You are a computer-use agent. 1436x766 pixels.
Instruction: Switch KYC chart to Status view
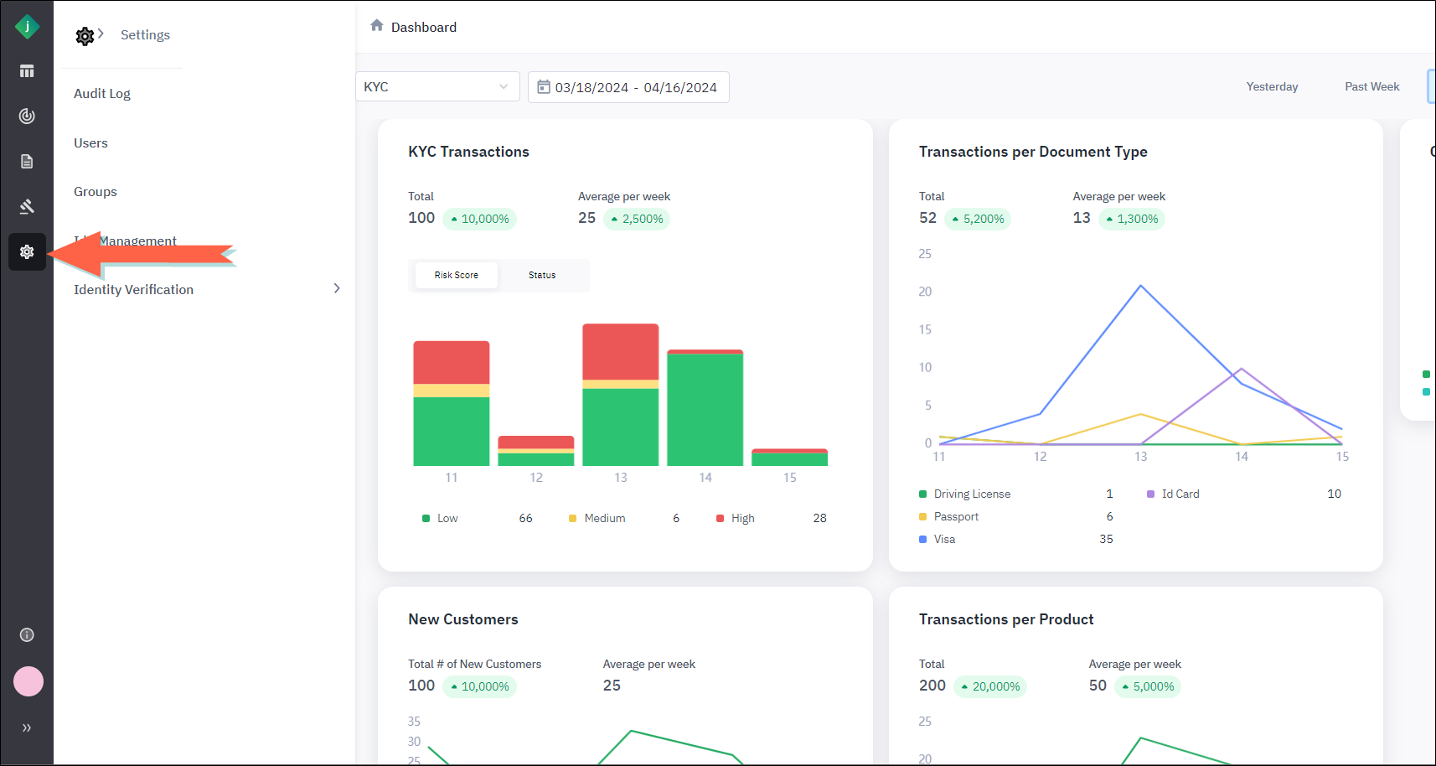coord(542,275)
